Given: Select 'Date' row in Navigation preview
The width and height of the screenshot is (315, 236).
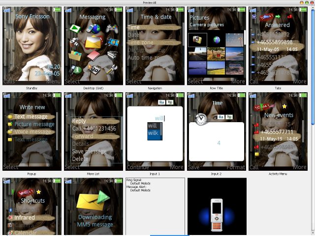Looking at the screenshot, I should 154,35.
